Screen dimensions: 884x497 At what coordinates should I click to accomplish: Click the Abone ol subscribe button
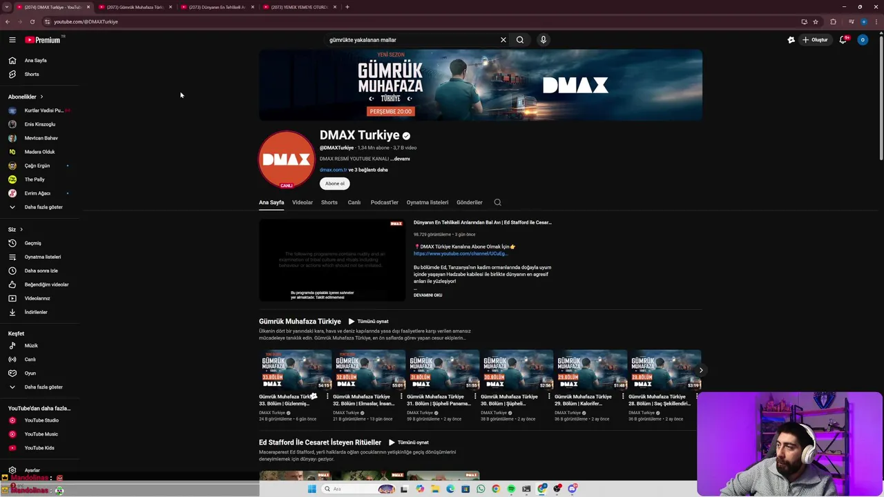pyautogui.click(x=335, y=184)
